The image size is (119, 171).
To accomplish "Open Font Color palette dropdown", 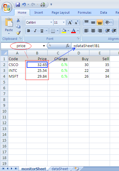I will point(78,31).
